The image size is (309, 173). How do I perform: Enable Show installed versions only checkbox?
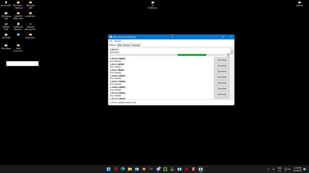pos(111,102)
